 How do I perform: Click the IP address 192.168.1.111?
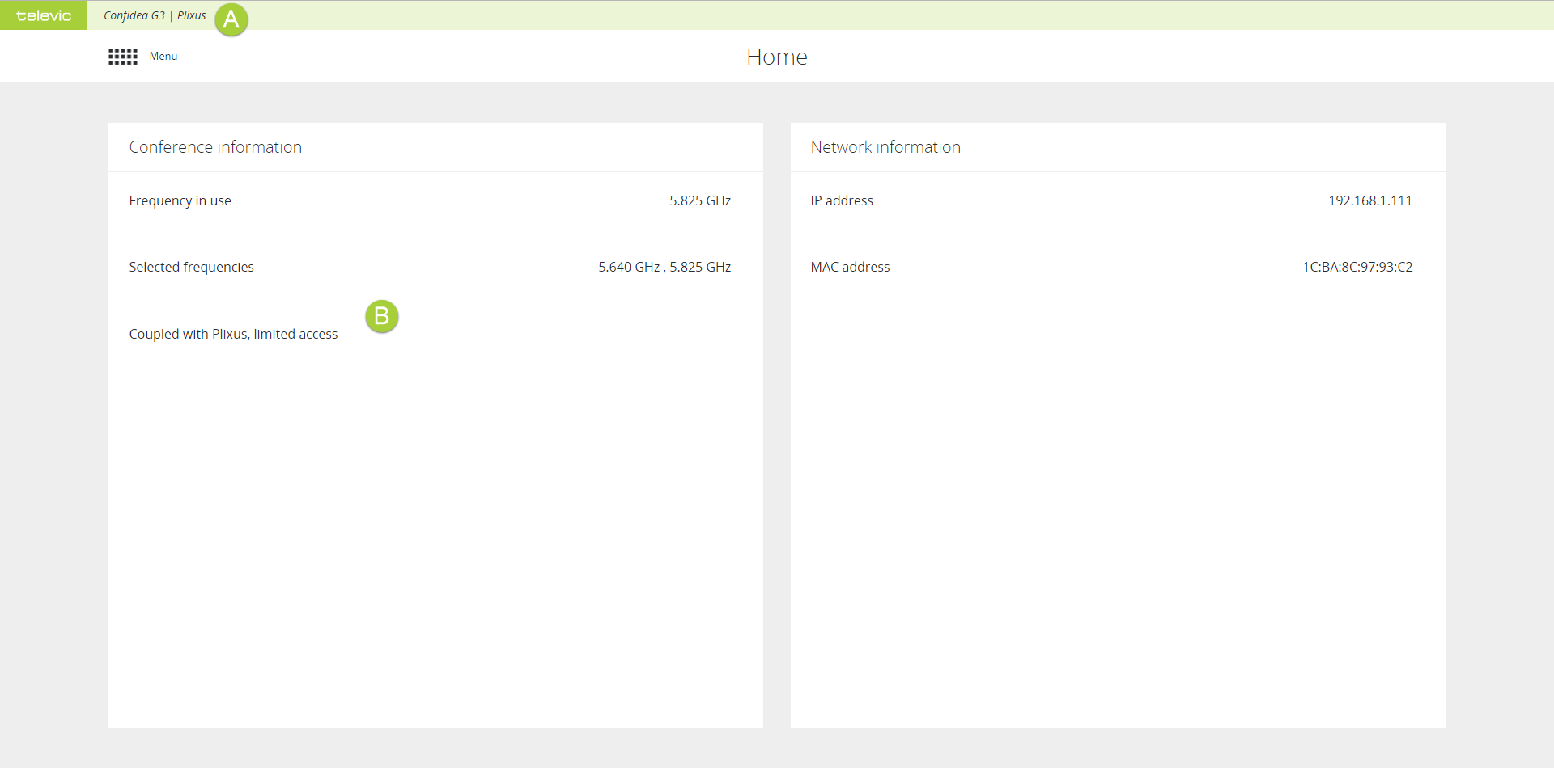[x=1369, y=200]
